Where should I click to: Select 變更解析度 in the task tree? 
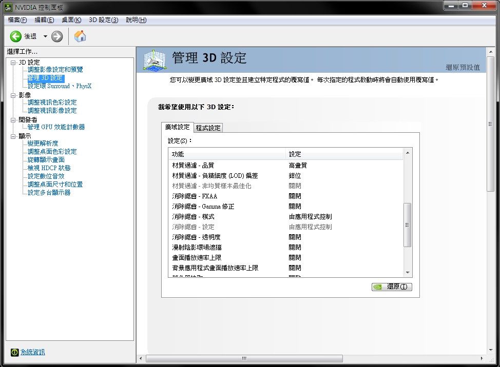(43, 143)
